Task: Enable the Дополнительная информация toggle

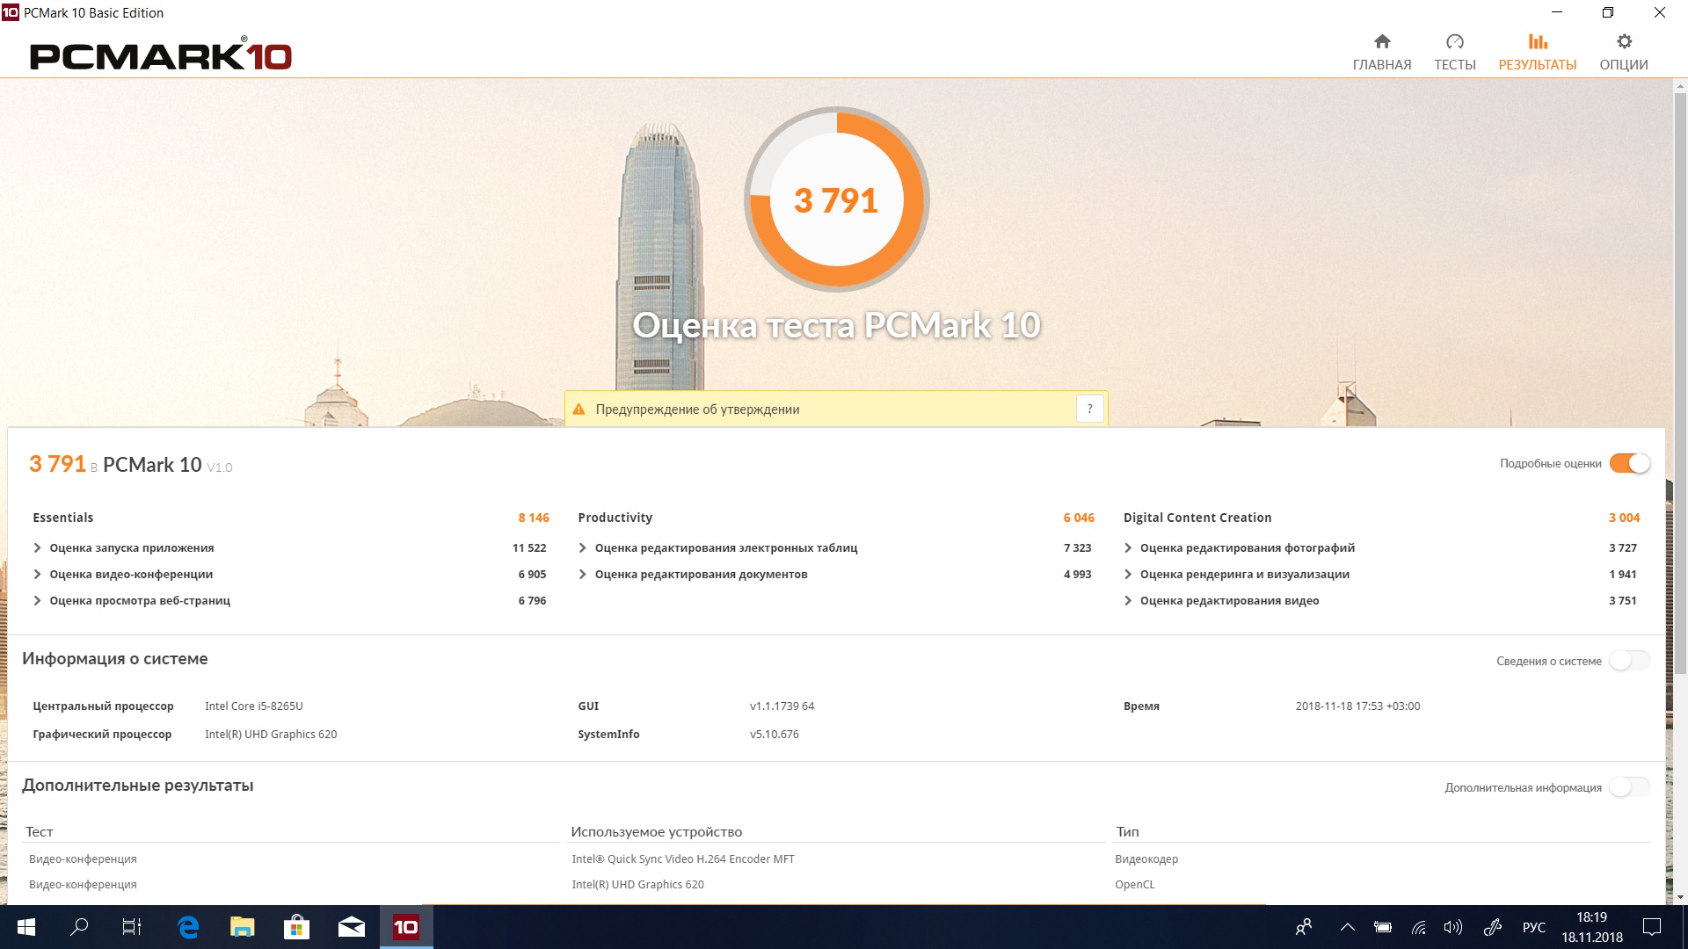Action: [x=1629, y=787]
